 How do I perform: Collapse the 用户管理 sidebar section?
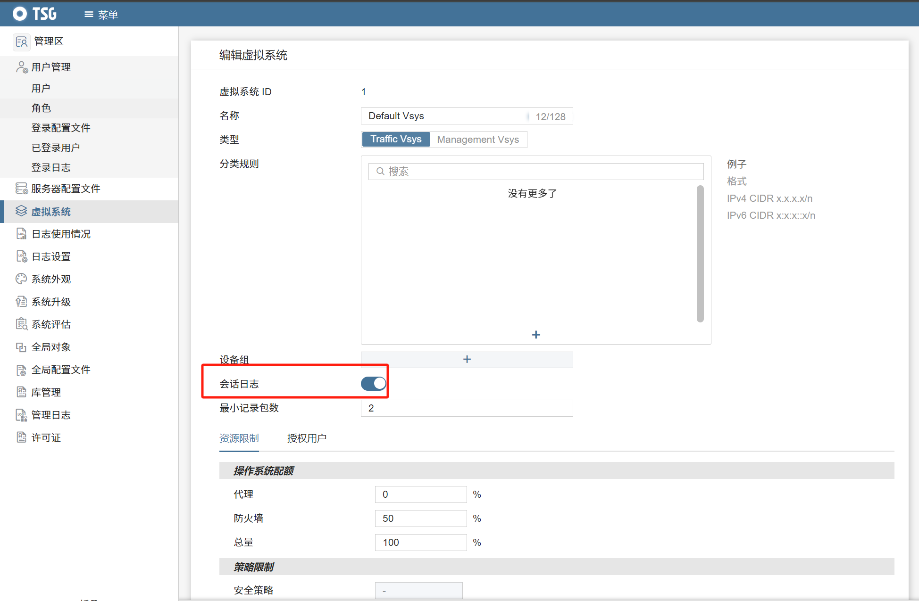[x=51, y=67]
